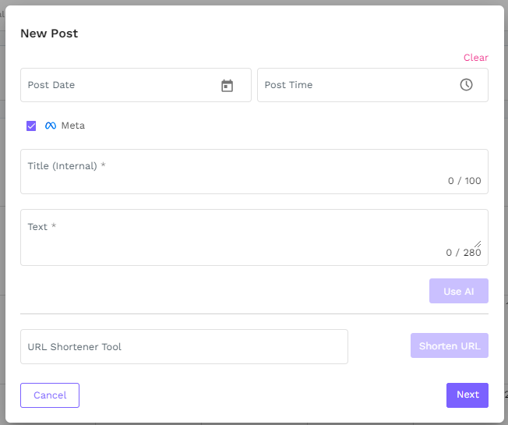
Task: Open the calendar picker icon
Action: click(x=227, y=85)
